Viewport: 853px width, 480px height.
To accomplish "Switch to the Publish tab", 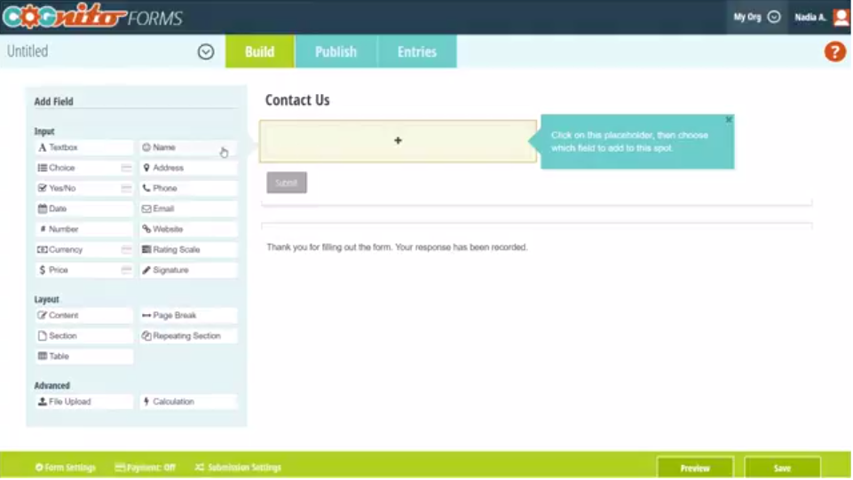I will coord(336,51).
